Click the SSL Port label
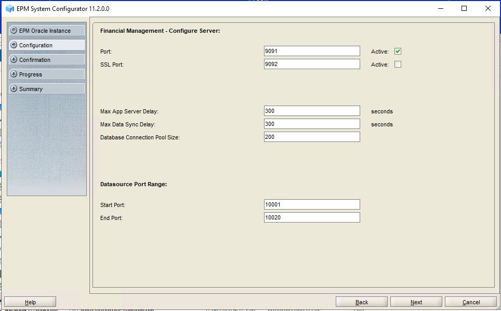Image resolution: width=501 pixels, height=311 pixels. 112,64
